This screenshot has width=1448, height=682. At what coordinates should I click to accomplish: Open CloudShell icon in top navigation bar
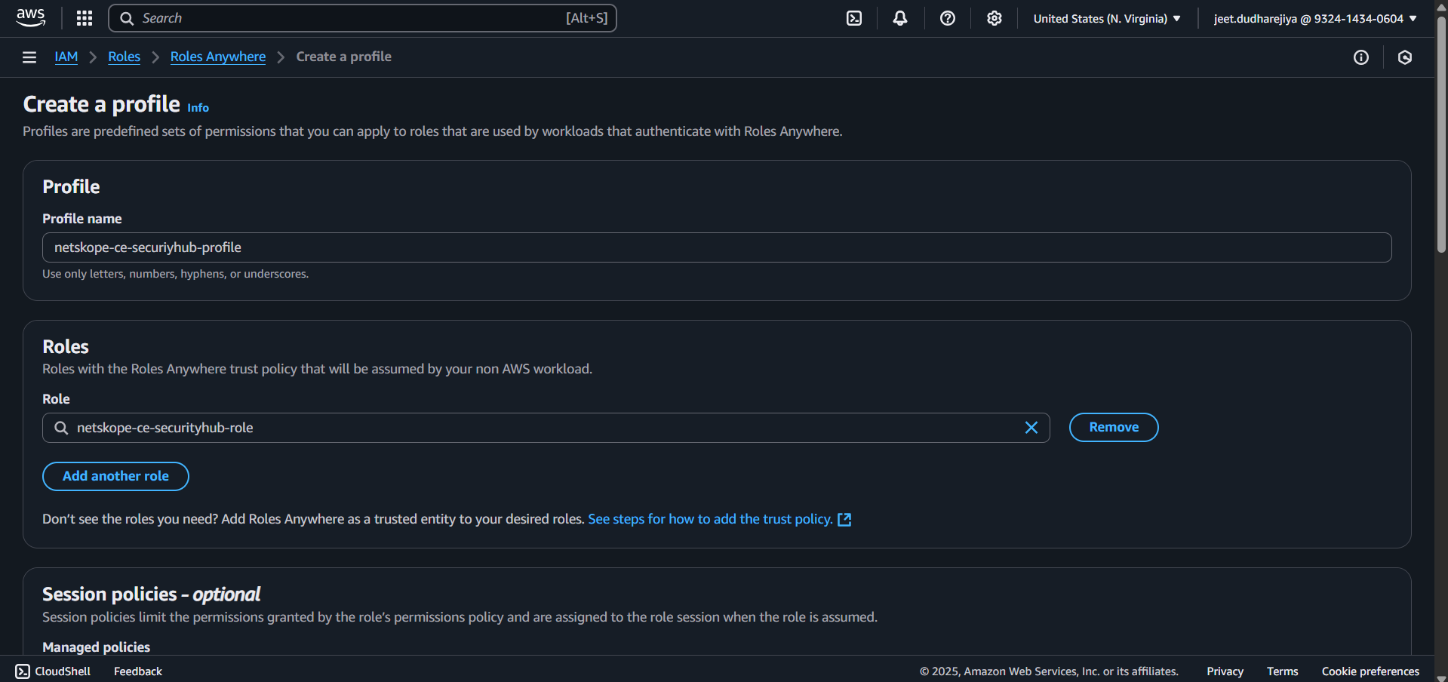[x=854, y=18]
